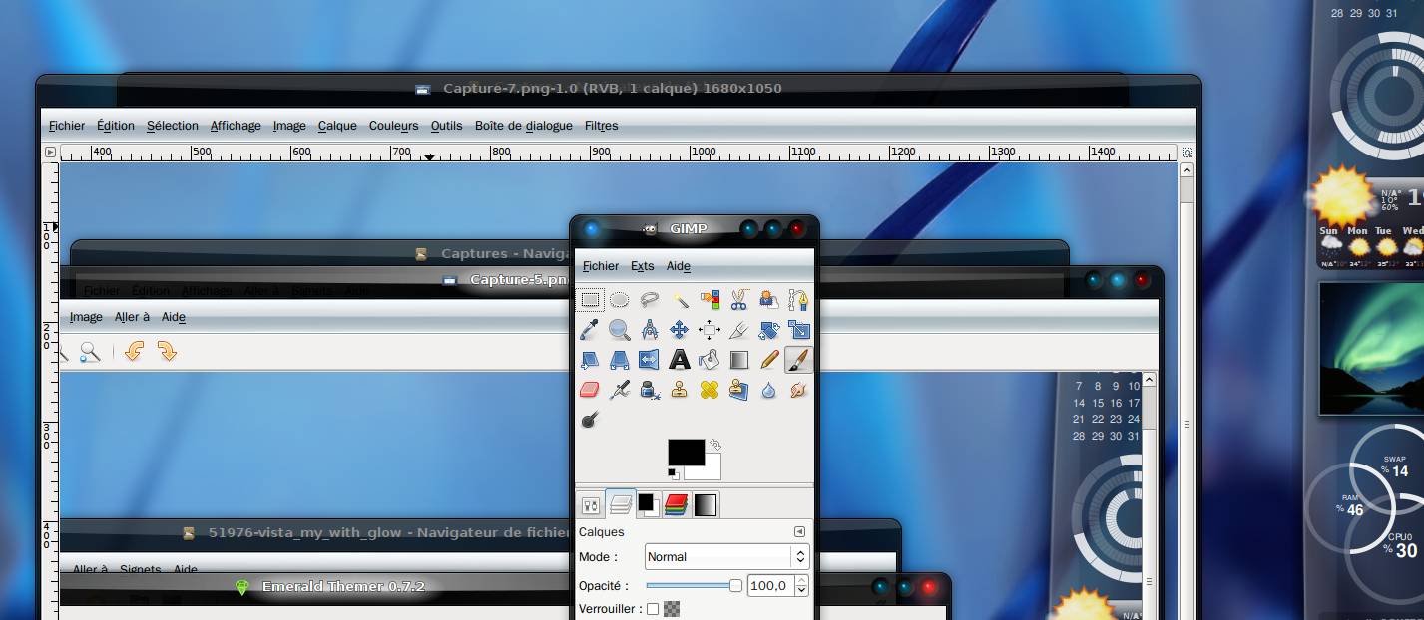Click the Opacité spinner arrows
This screenshot has height=620, width=1424.
(x=801, y=586)
